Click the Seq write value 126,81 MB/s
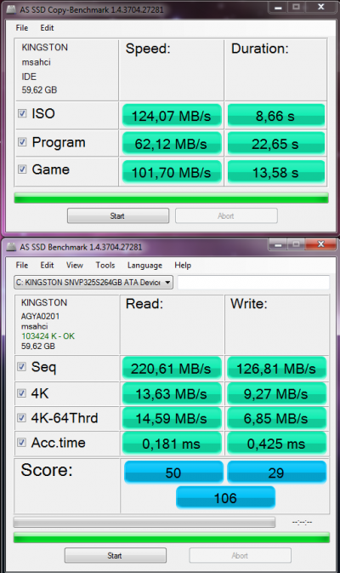Image resolution: width=340 pixels, height=573 pixels. click(276, 369)
